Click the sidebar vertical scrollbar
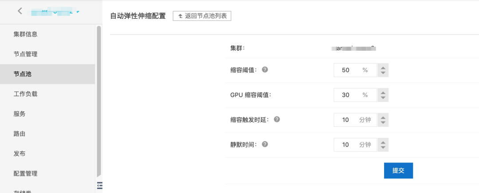479x193 pixels. [99, 102]
